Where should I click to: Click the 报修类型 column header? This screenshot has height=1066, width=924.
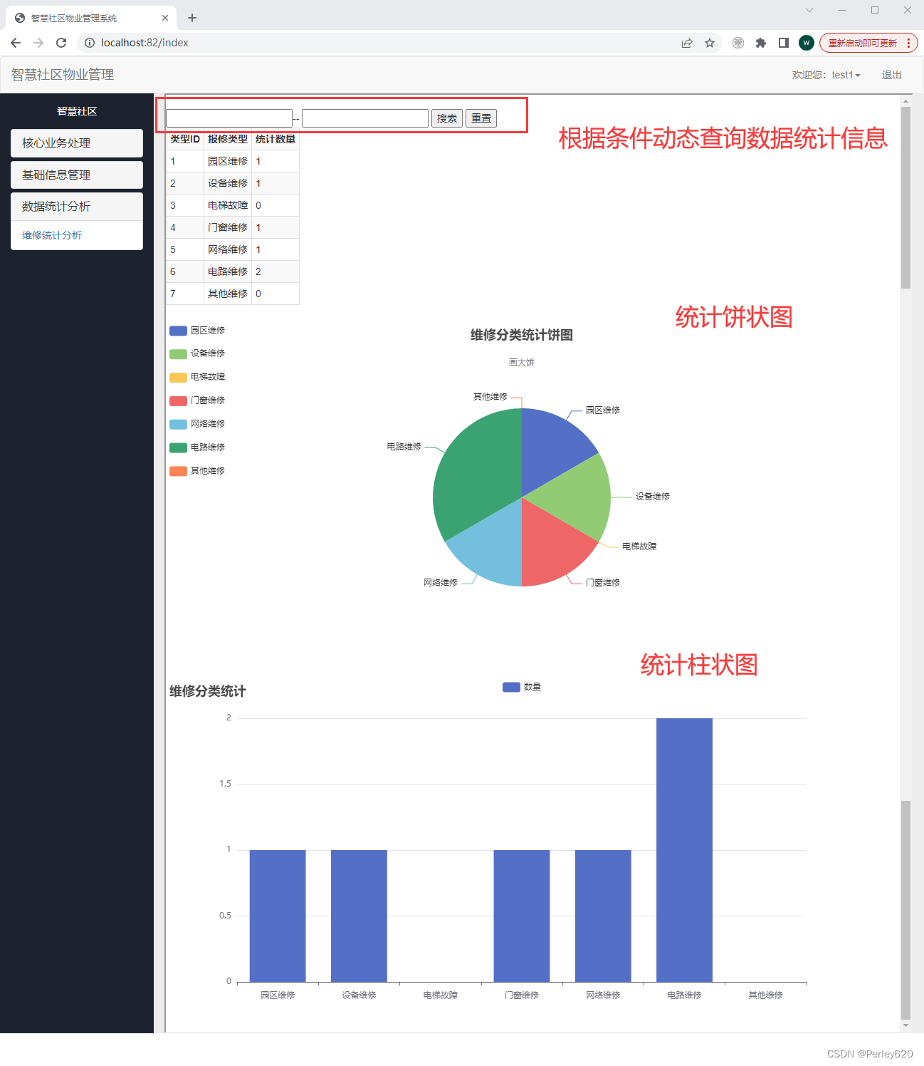(x=228, y=139)
